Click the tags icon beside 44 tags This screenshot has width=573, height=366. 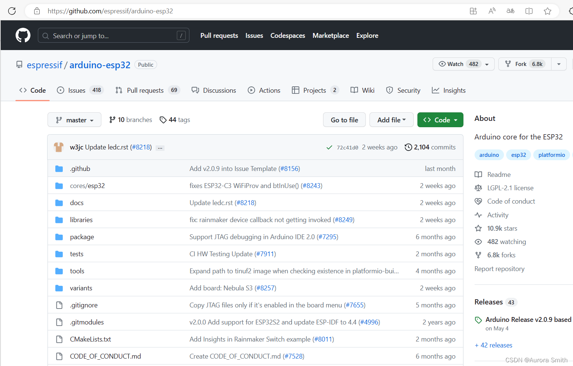click(163, 120)
